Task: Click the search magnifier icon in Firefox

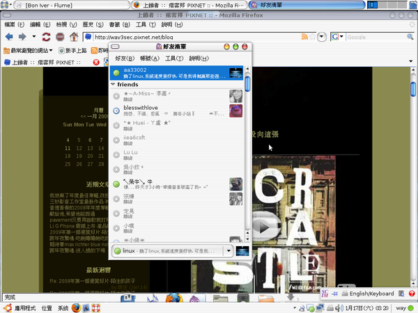Action: [410, 37]
